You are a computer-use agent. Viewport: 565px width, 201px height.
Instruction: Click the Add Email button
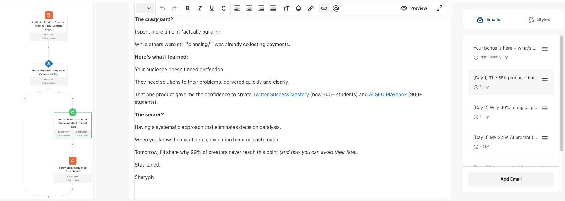click(x=511, y=179)
